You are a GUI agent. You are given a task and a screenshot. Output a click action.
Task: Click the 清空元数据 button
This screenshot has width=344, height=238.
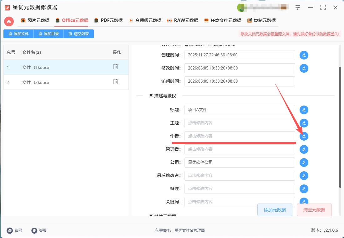coord(314,210)
